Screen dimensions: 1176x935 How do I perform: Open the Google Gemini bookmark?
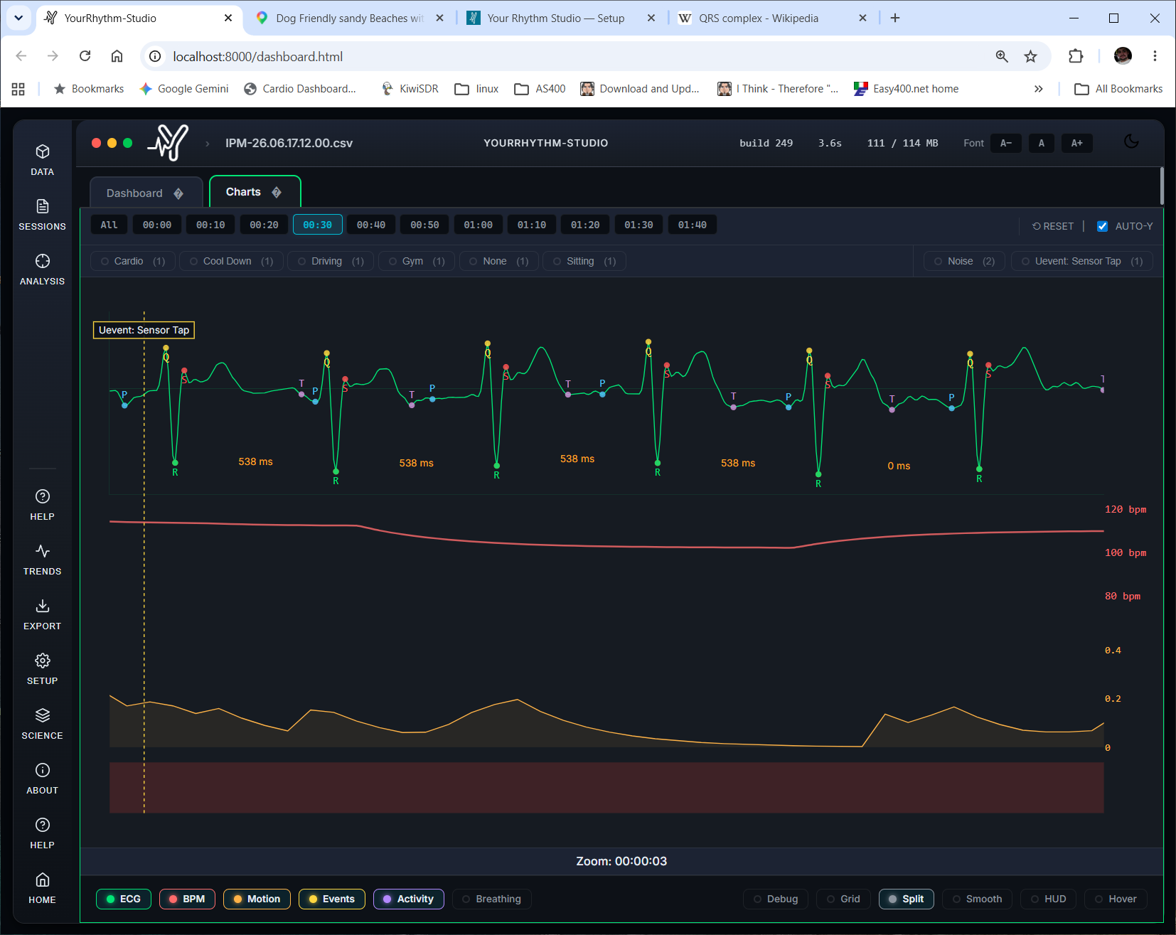(184, 89)
